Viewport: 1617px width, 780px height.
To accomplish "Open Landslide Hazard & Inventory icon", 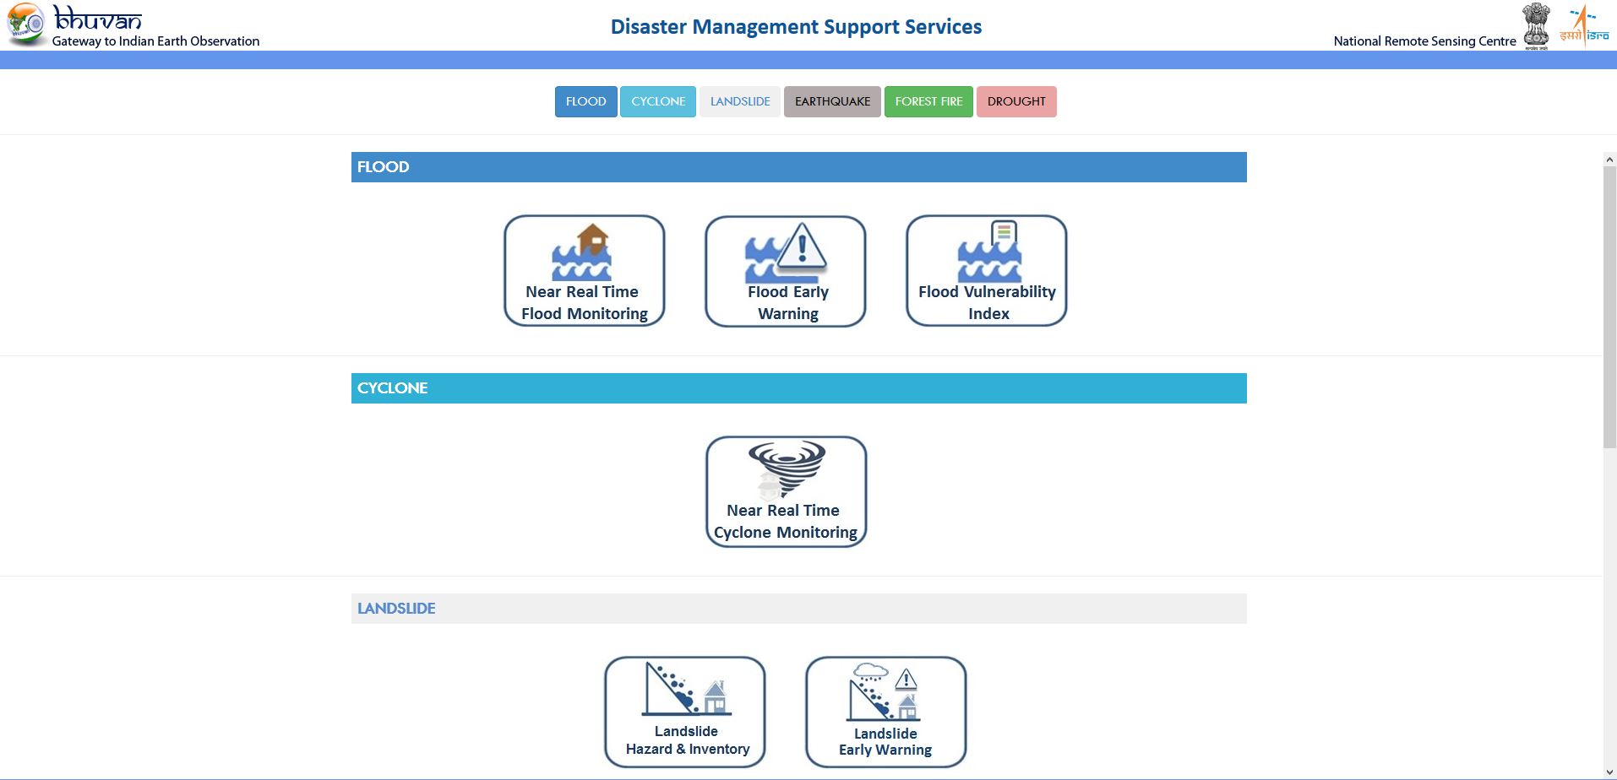I will coord(684,712).
